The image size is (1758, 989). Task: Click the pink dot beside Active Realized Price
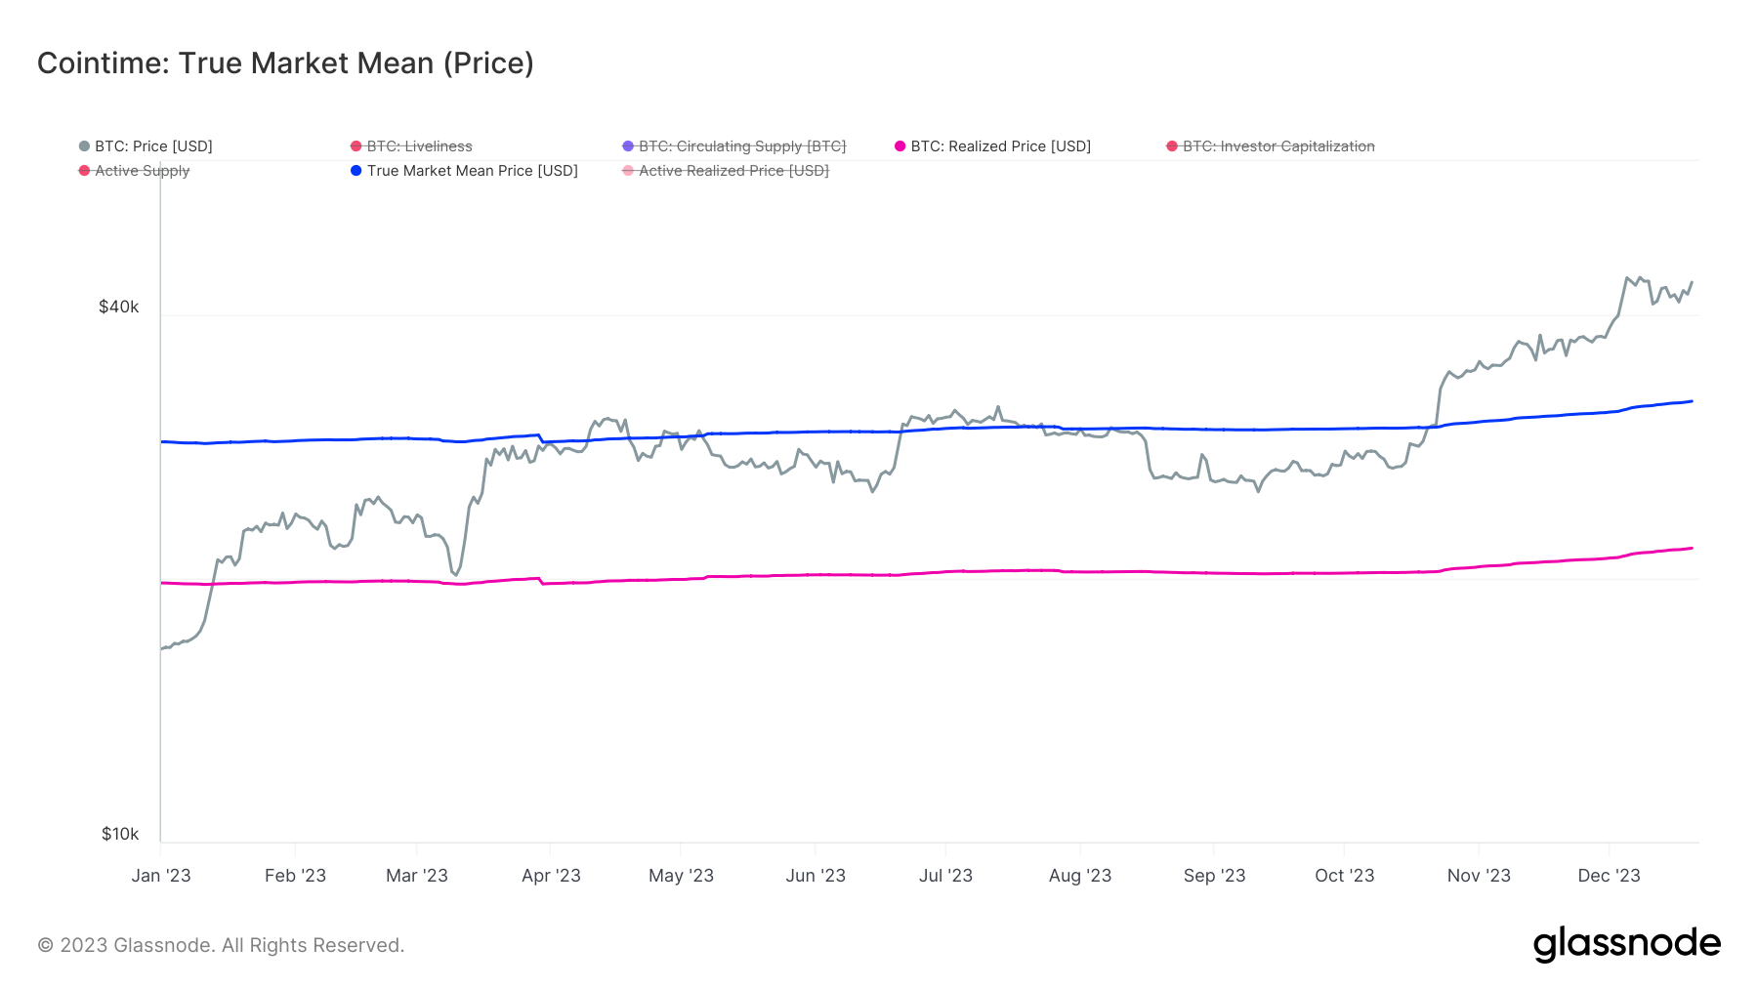pyautogui.click(x=628, y=170)
